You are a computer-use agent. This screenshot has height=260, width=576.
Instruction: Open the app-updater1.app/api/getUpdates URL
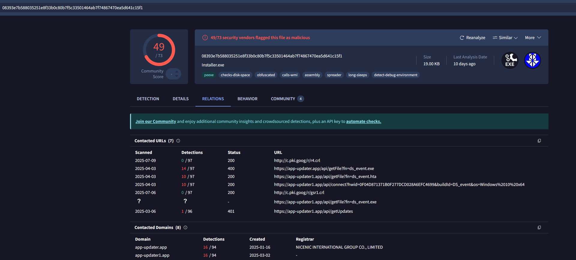(313, 211)
